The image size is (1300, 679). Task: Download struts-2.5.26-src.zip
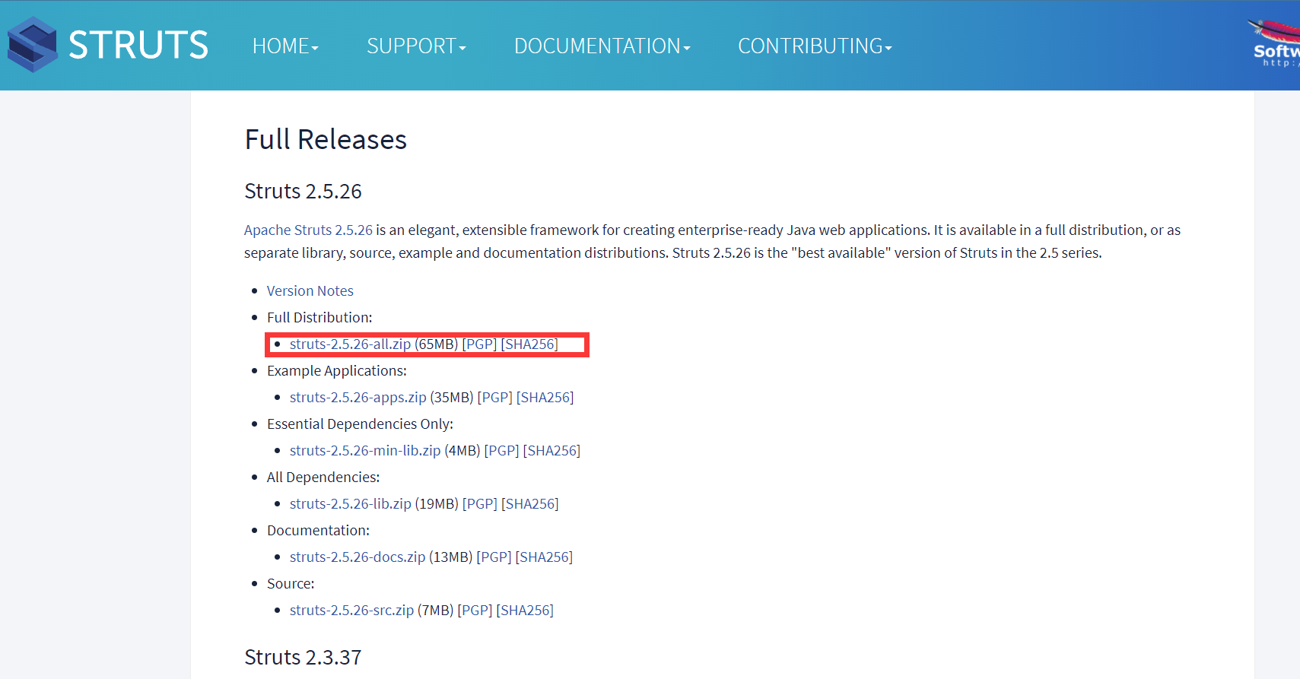pos(351,610)
